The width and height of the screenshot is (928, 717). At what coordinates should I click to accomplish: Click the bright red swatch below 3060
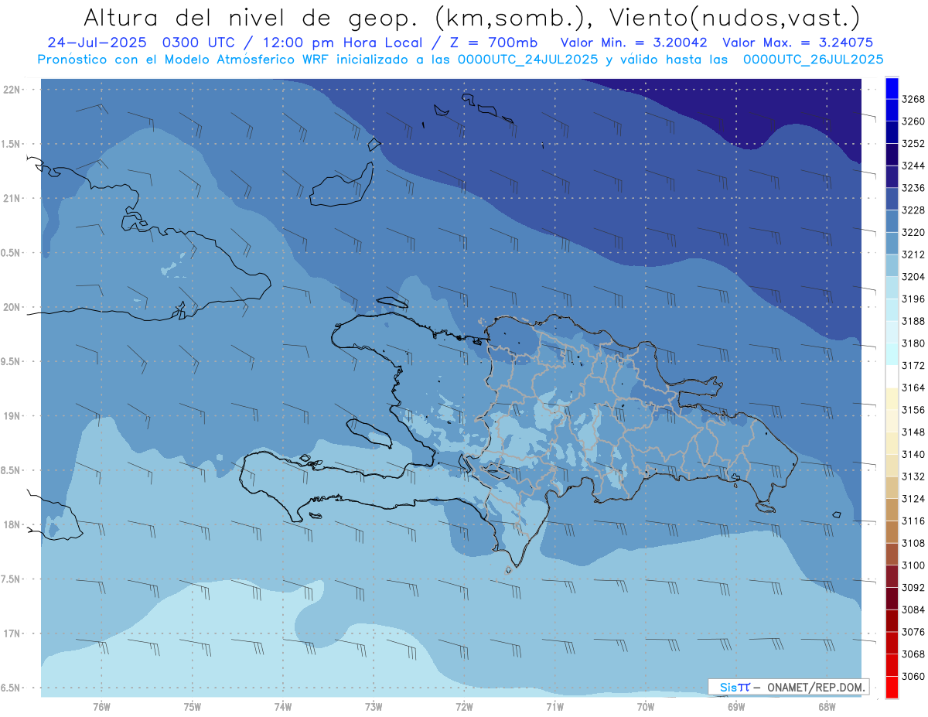(891, 688)
